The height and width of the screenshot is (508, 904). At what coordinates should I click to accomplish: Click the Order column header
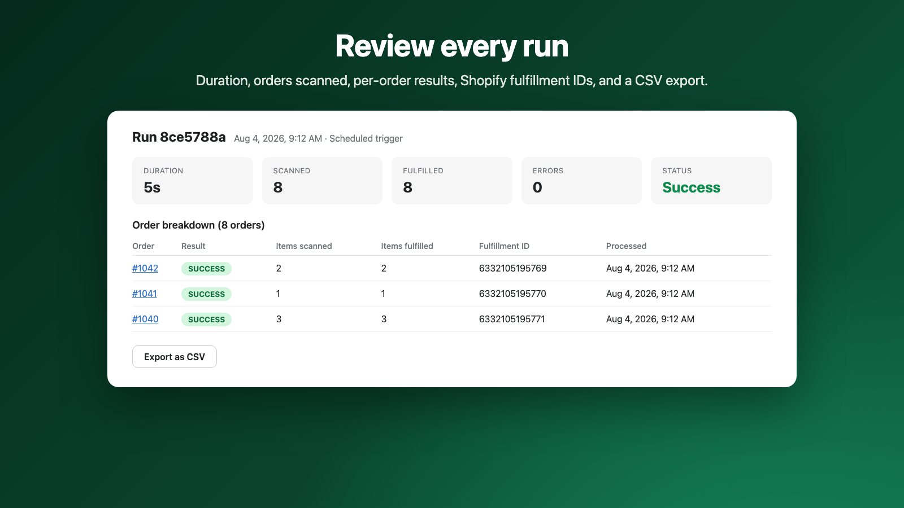pyautogui.click(x=143, y=246)
